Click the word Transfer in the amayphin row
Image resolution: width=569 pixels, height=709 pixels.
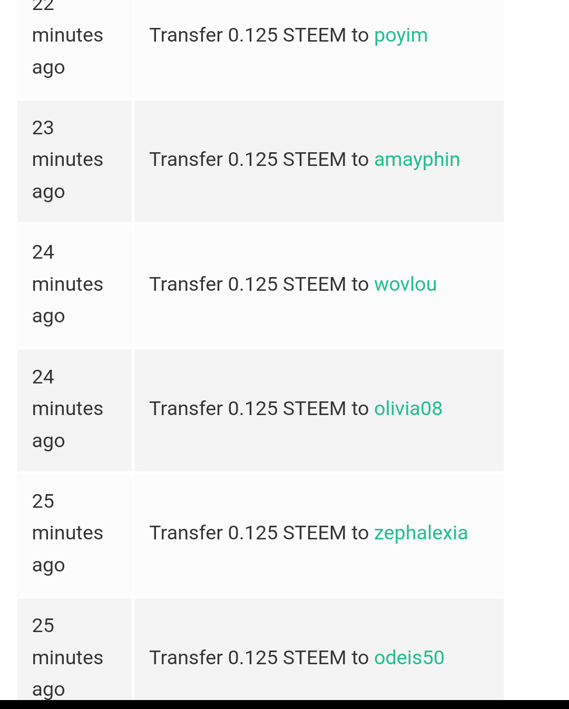[186, 160]
